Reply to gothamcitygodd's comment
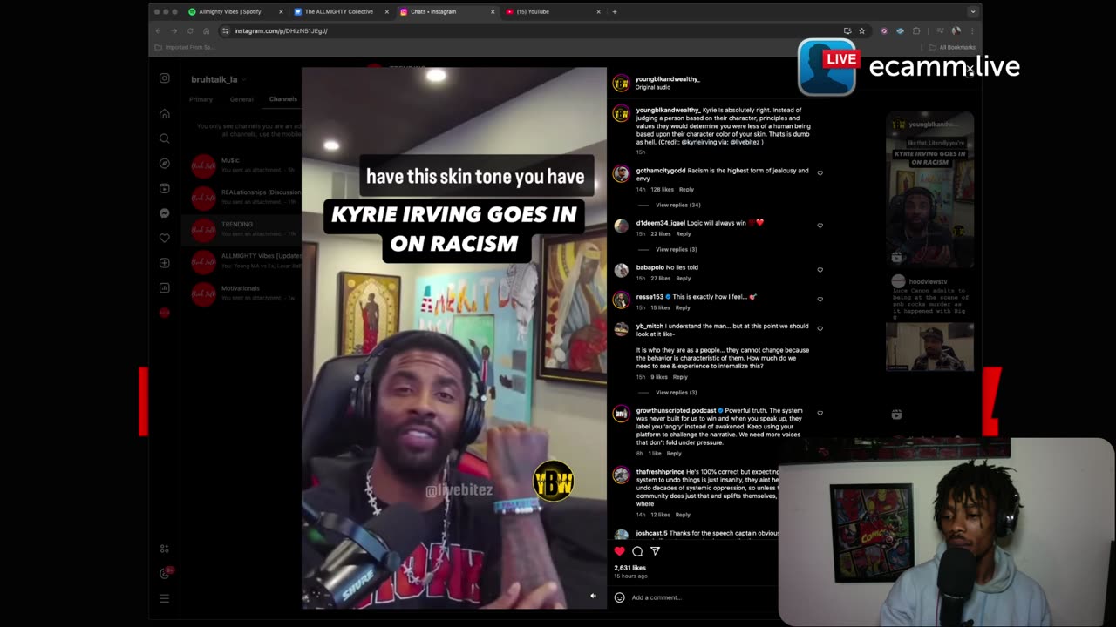The height and width of the screenshot is (627, 1116). [686, 189]
